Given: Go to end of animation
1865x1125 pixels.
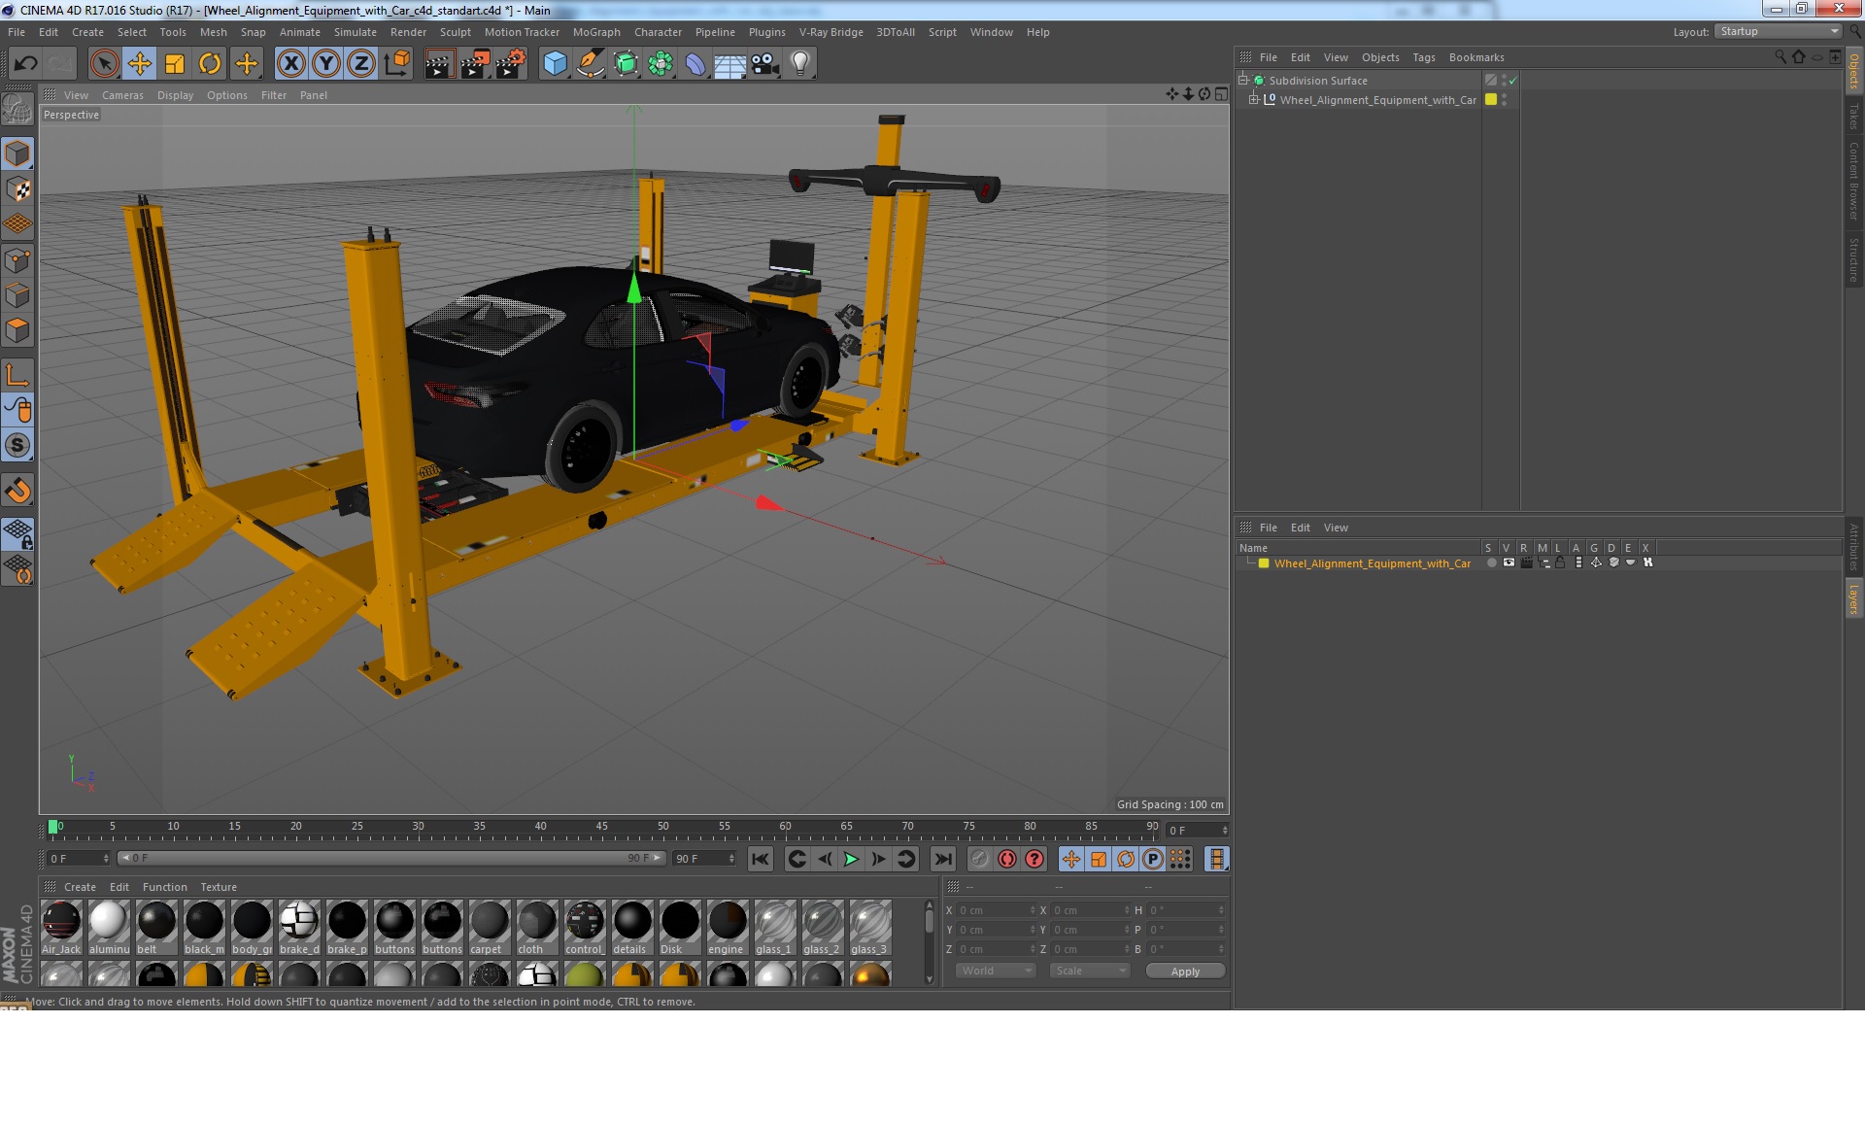Looking at the screenshot, I should [942, 859].
